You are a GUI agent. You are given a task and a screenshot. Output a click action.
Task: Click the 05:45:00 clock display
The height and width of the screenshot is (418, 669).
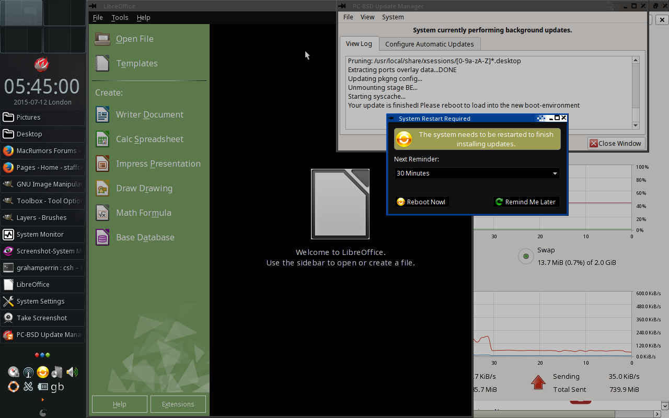pos(42,86)
